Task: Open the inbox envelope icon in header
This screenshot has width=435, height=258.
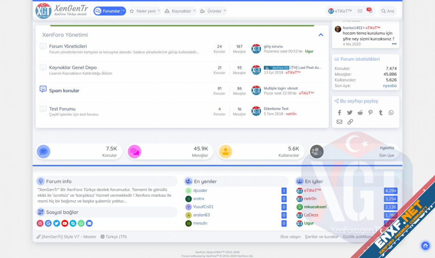Action: click(x=360, y=11)
